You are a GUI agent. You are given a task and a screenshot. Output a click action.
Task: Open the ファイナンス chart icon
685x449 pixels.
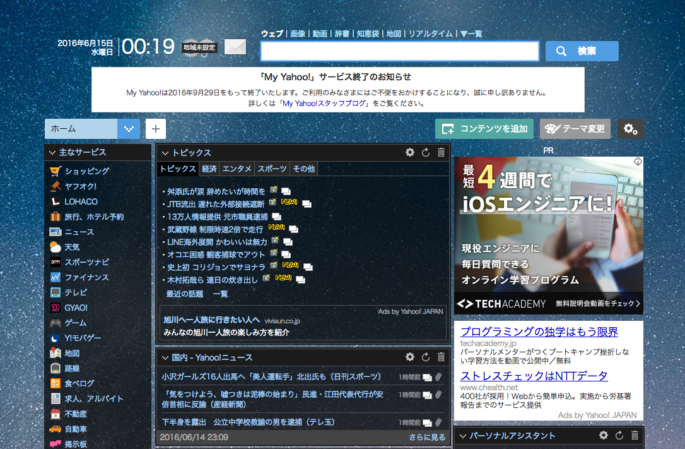[55, 277]
